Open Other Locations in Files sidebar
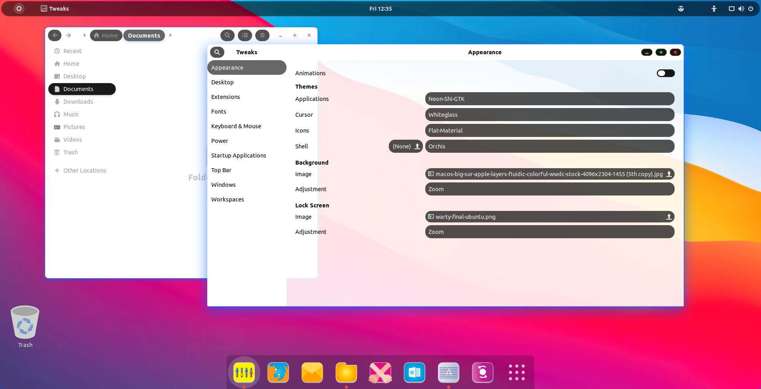 (x=82, y=171)
